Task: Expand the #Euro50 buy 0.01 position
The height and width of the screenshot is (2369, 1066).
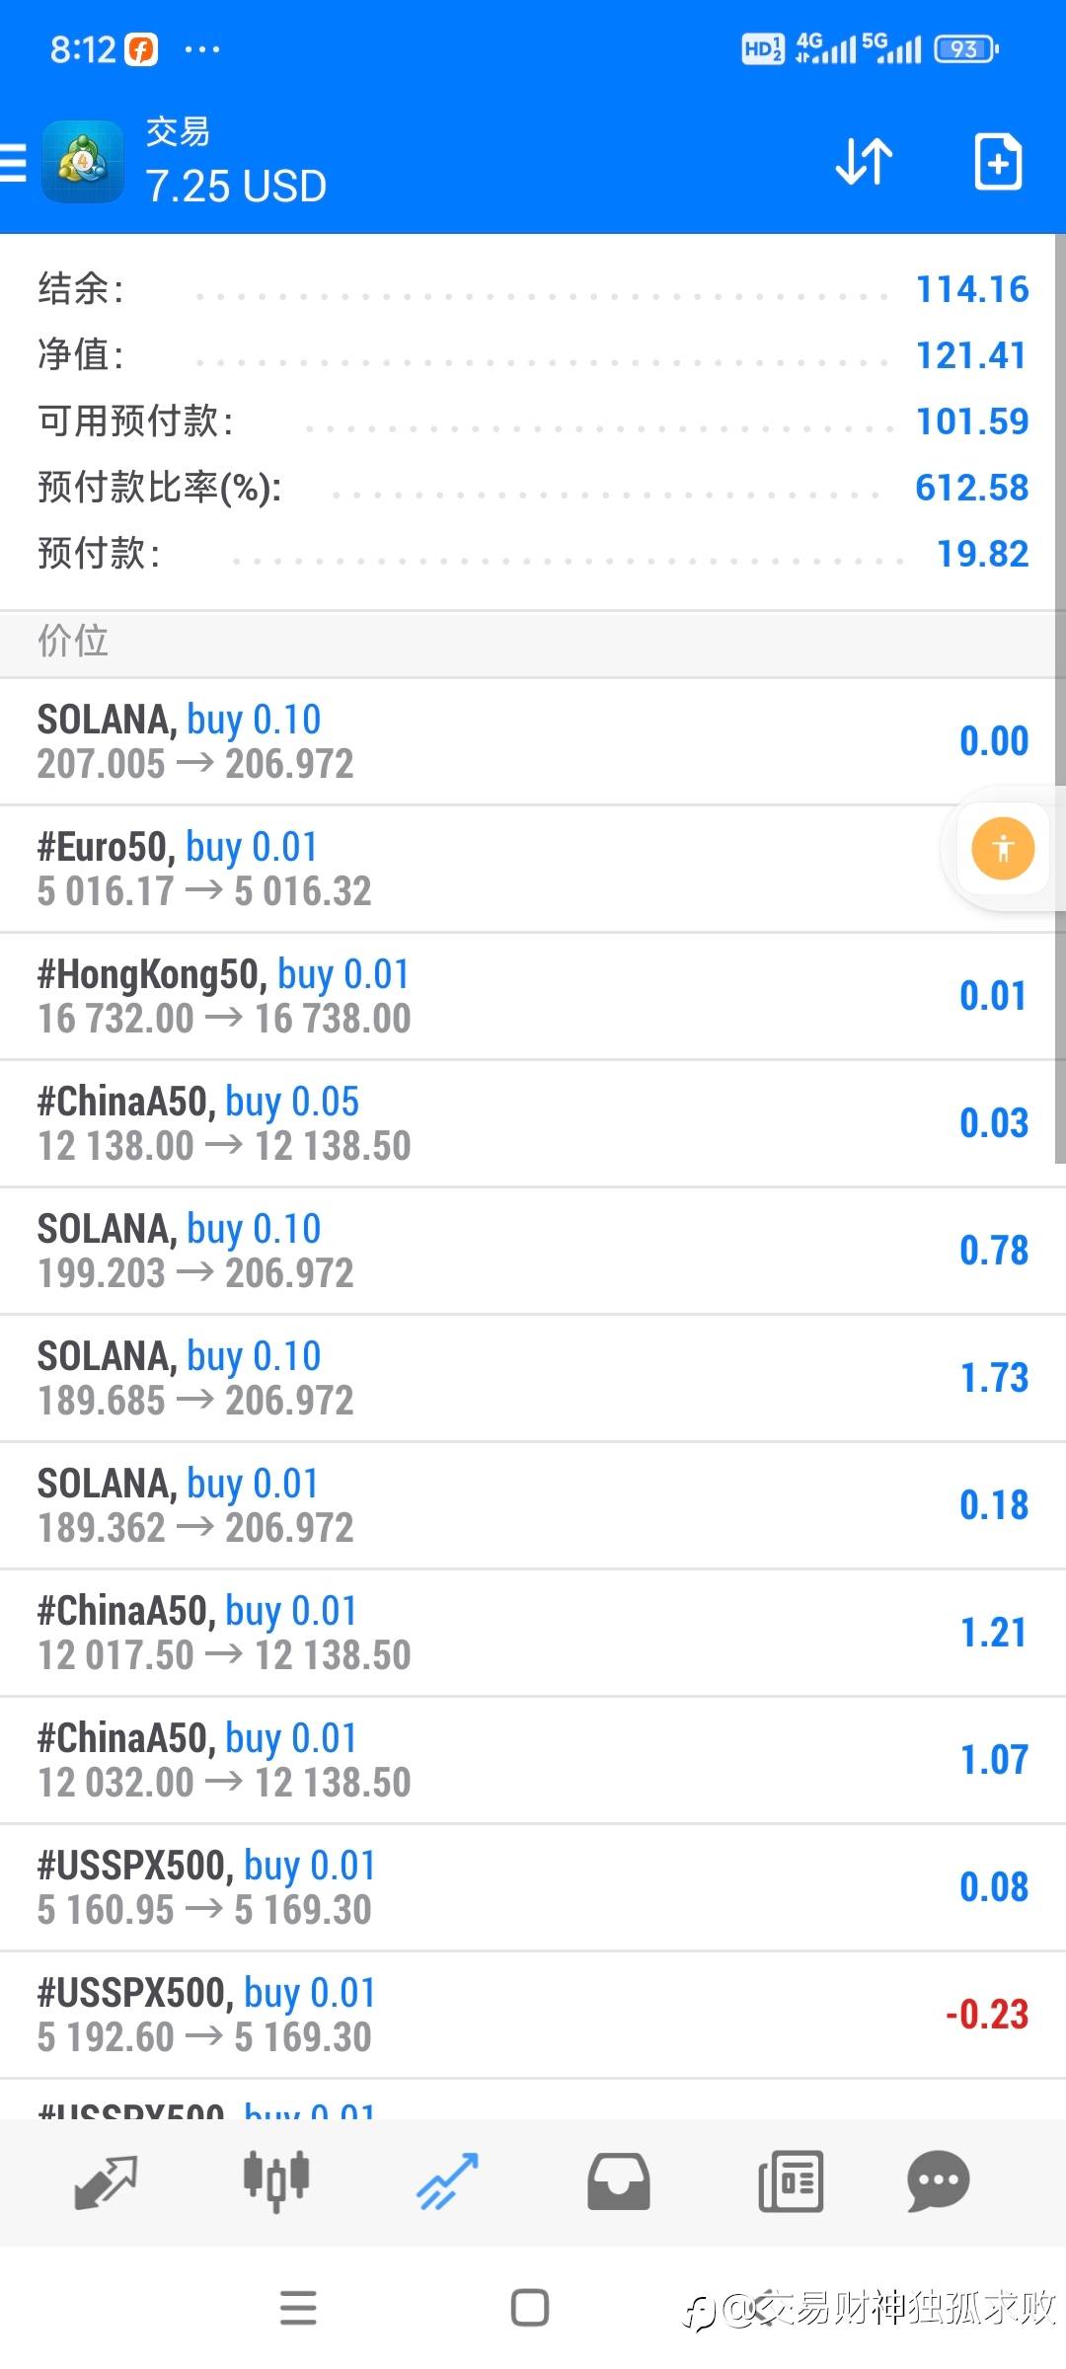Action: click(x=474, y=869)
